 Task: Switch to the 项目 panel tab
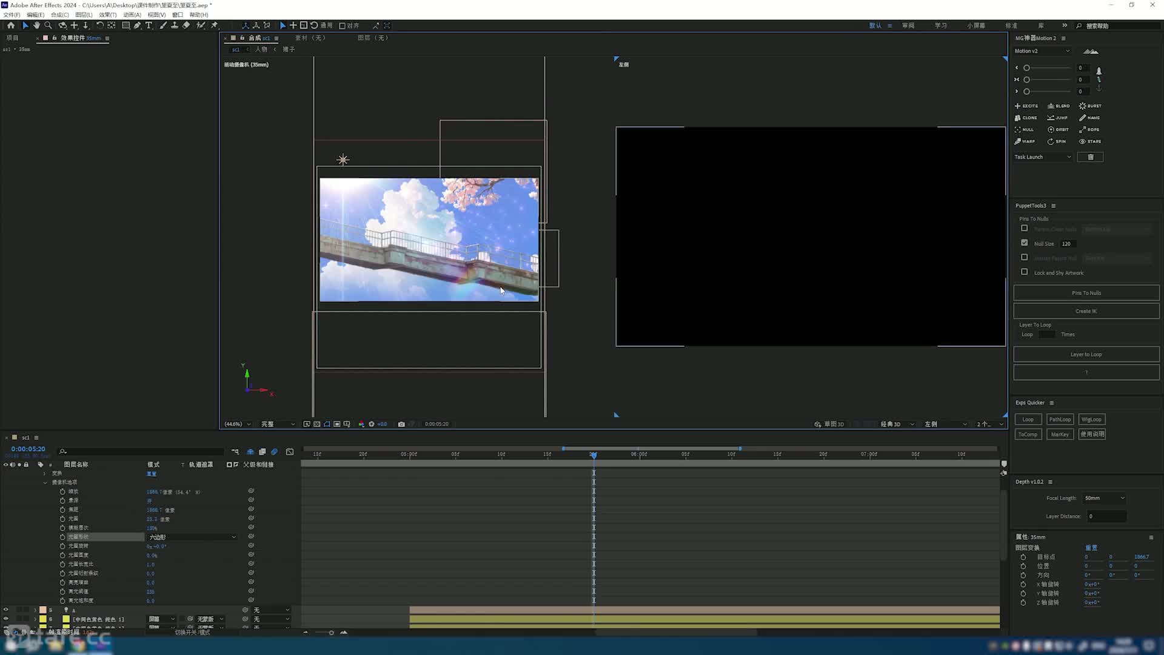12,38
